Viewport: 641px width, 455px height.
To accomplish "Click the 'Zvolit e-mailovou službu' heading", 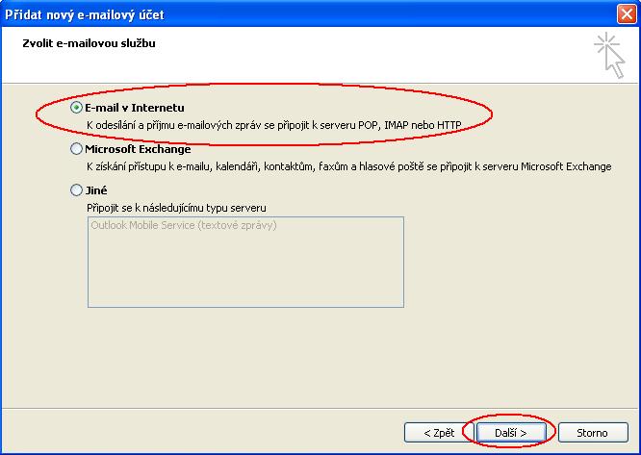I will (90, 43).
